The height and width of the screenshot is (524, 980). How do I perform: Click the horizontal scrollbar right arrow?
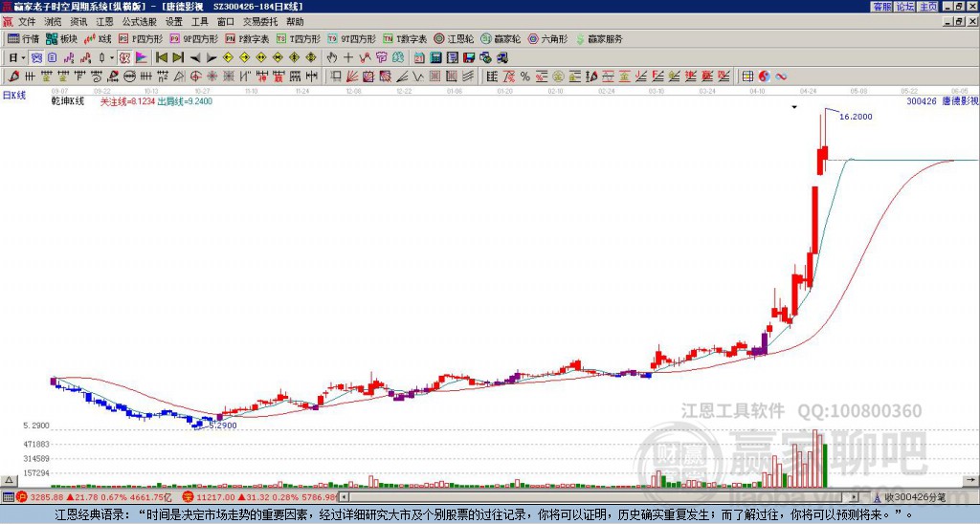pyautogui.click(x=855, y=497)
